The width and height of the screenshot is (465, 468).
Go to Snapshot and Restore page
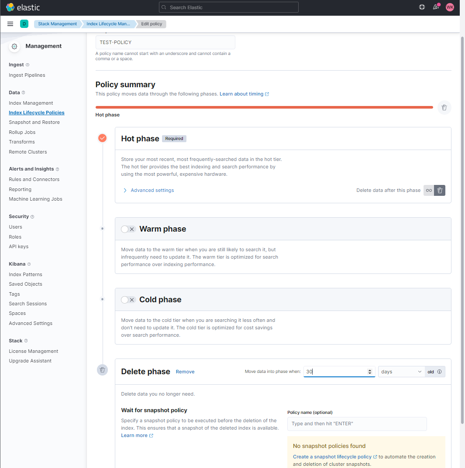(x=34, y=122)
